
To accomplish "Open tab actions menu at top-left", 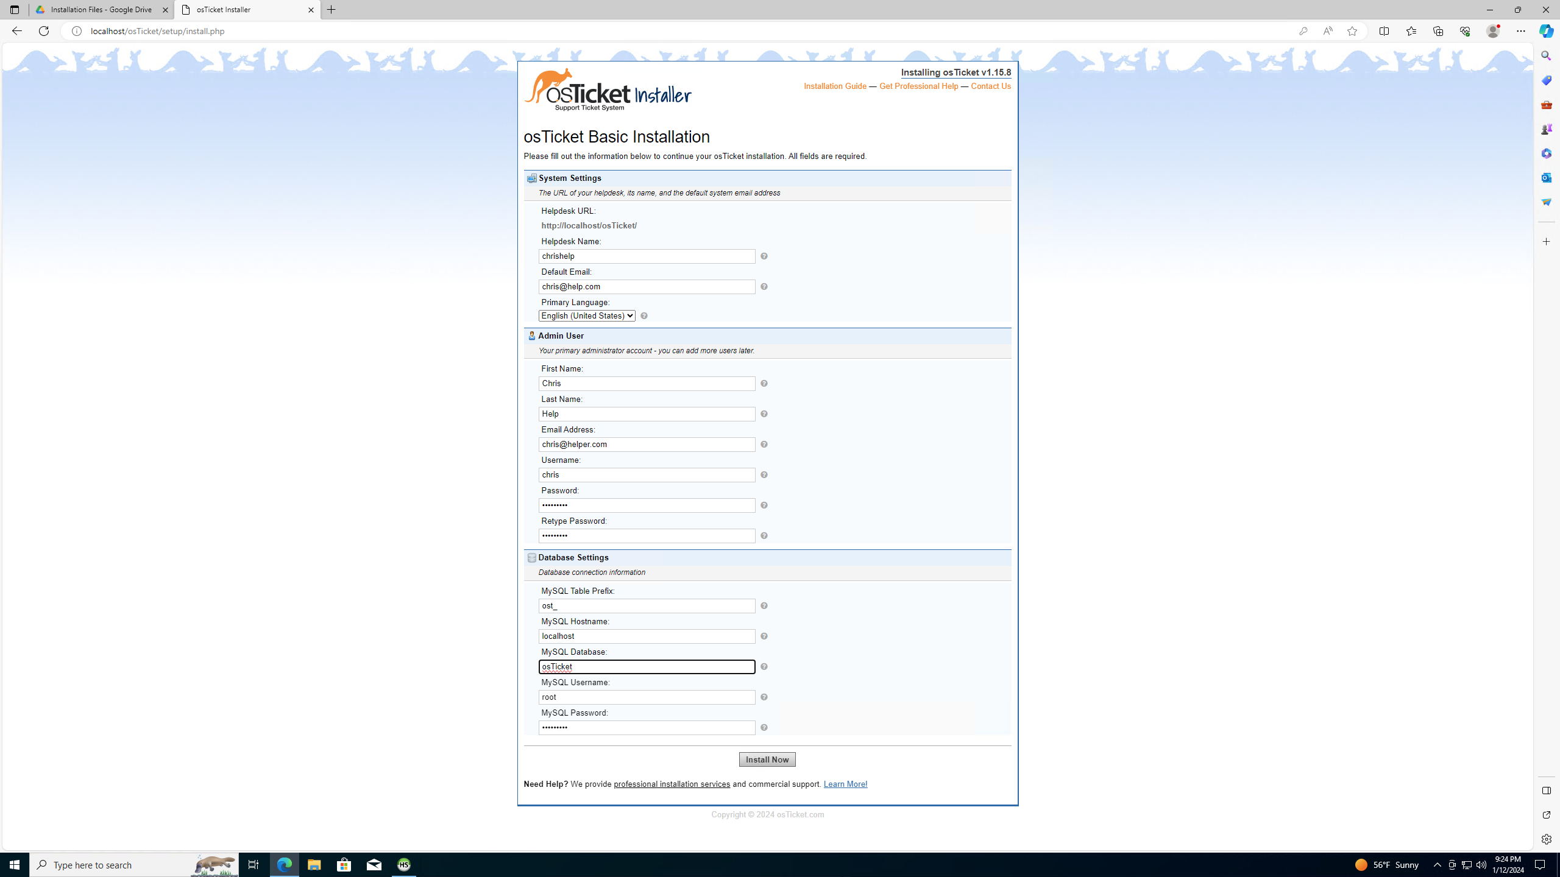I will pos(15,10).
